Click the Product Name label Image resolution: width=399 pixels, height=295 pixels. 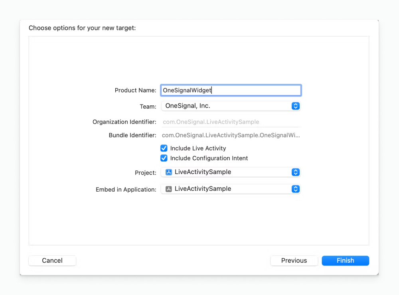(135, 91)
